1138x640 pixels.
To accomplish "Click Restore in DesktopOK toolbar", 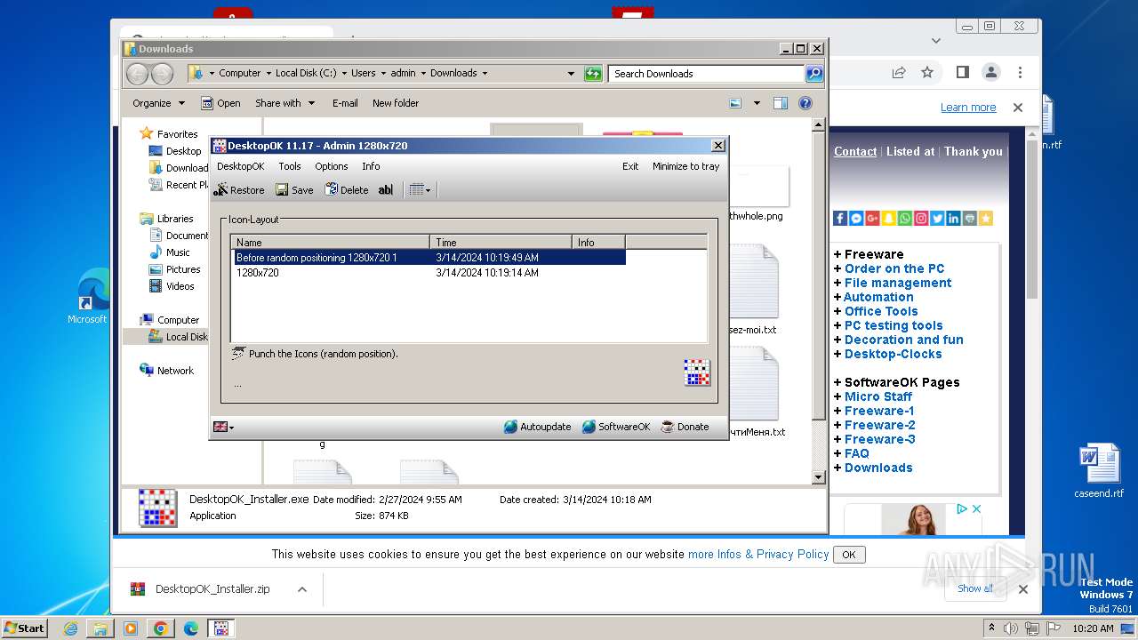I will [x=239, y=189].
